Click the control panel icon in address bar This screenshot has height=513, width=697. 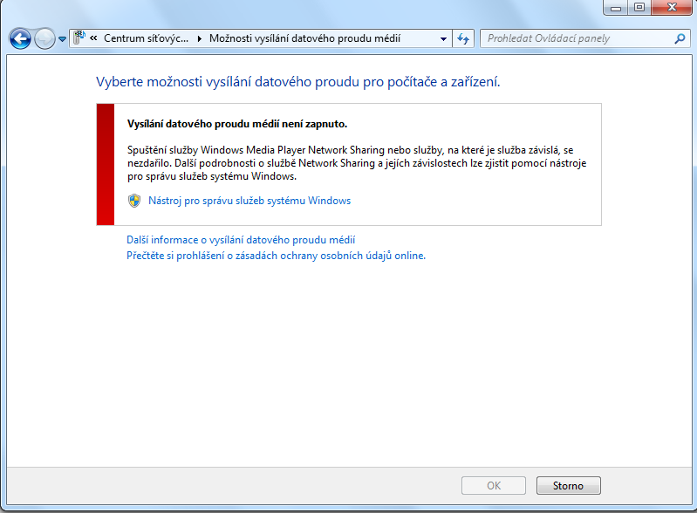point(79,38)
